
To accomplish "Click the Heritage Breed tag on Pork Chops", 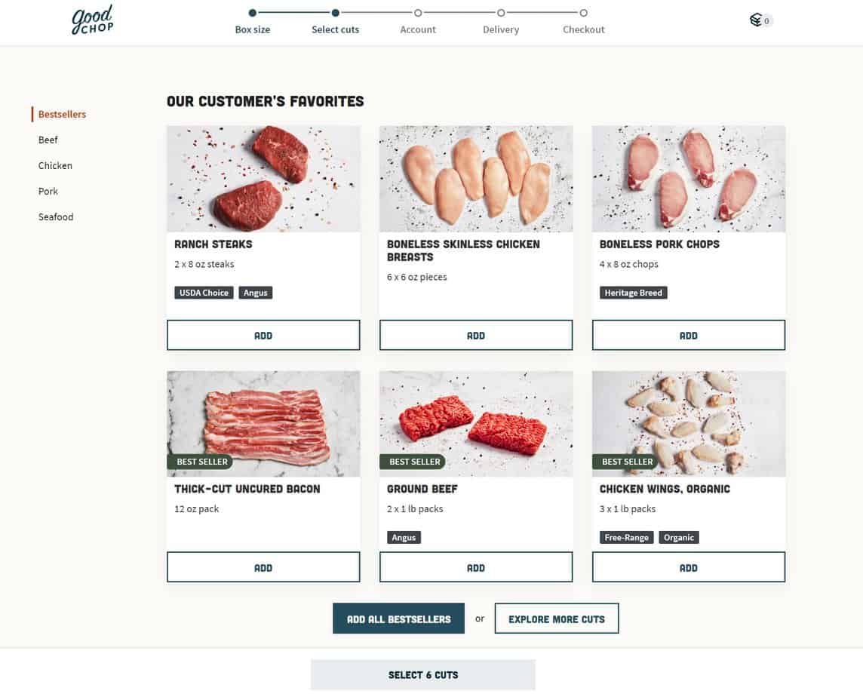I will point(634,292).
